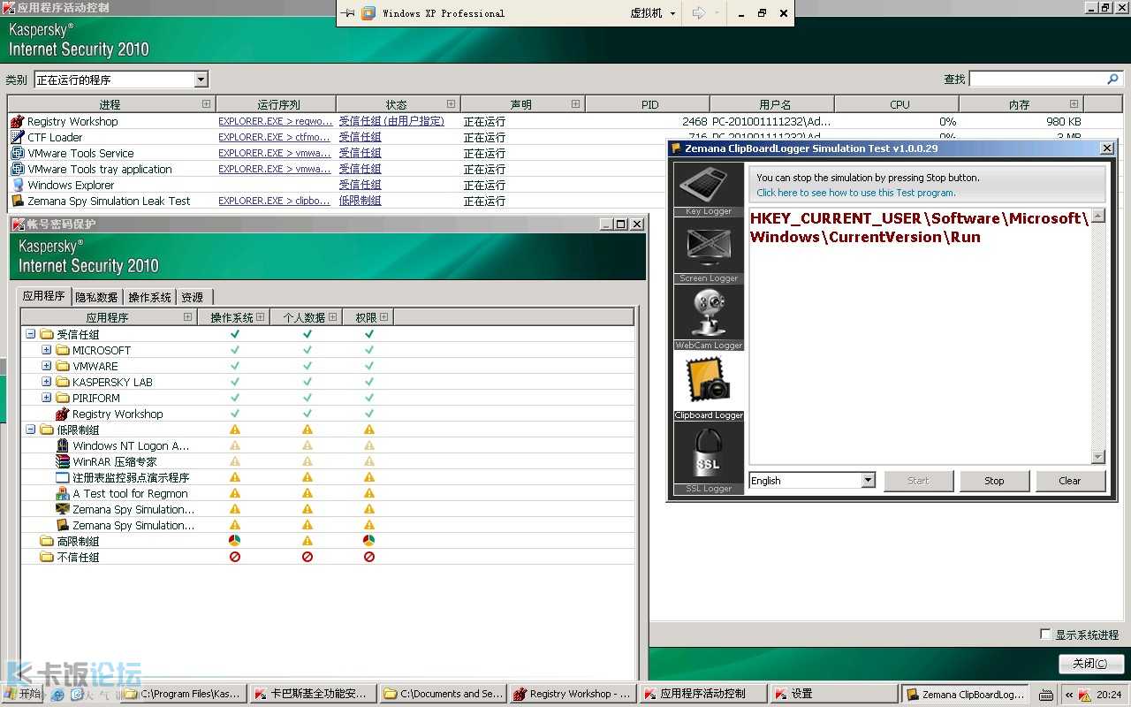Select the Key Logger test icon

(709, 185)
